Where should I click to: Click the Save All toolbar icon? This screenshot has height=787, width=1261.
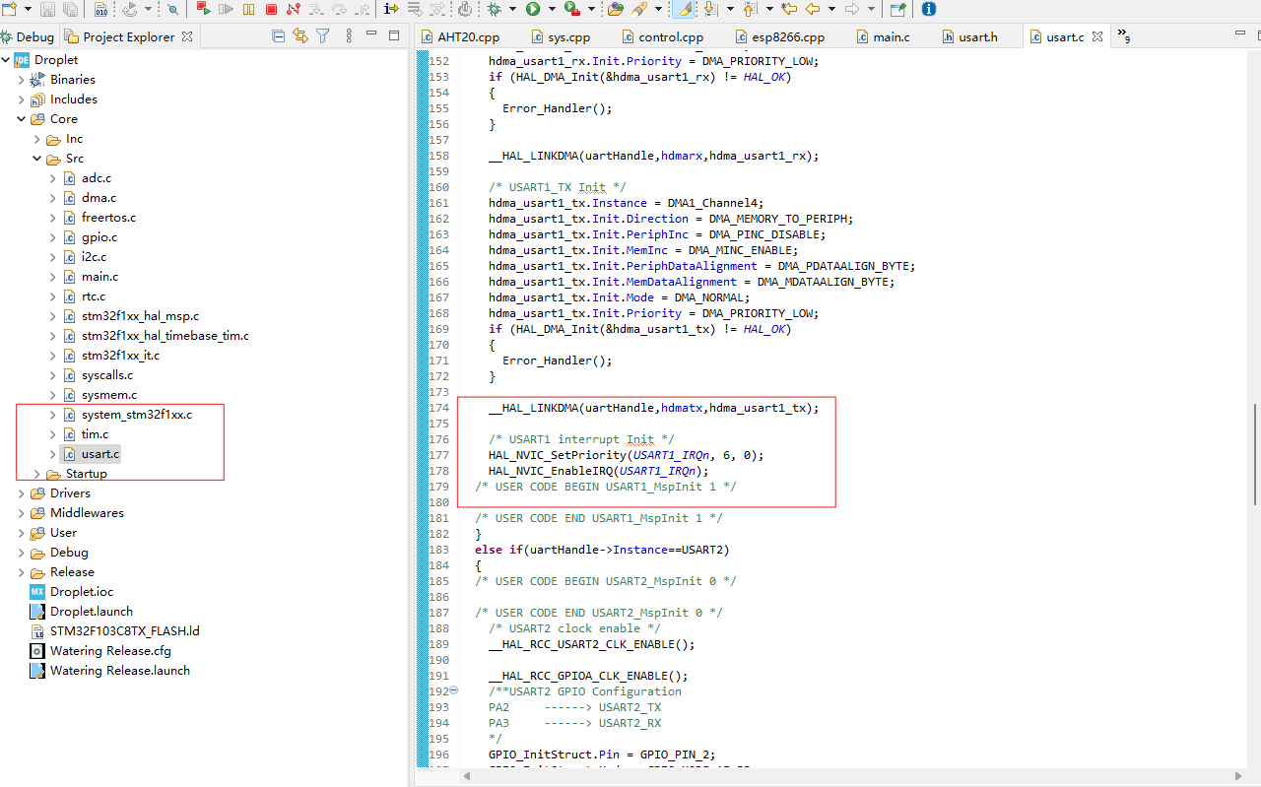click(70, 9)
